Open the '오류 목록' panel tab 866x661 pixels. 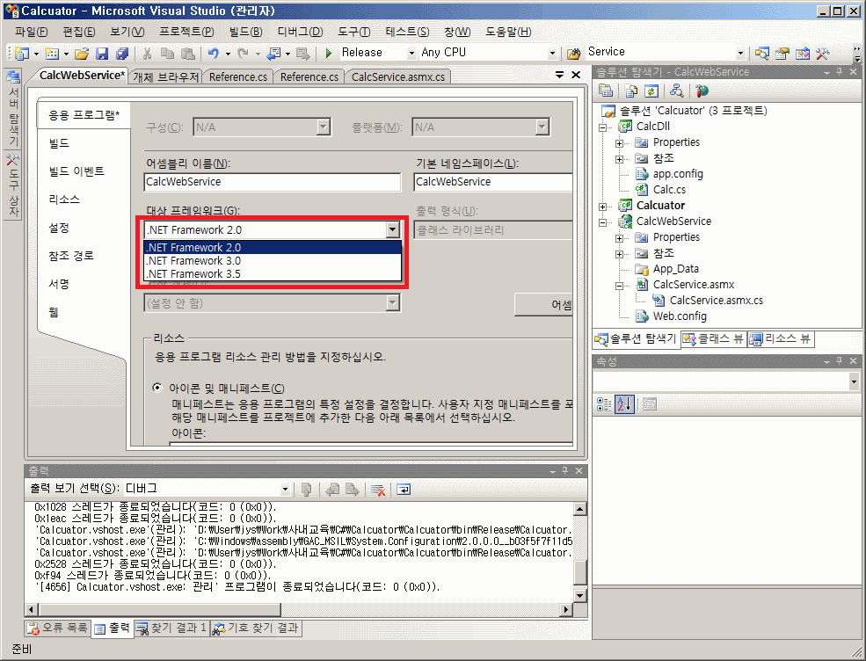point(58,628)
